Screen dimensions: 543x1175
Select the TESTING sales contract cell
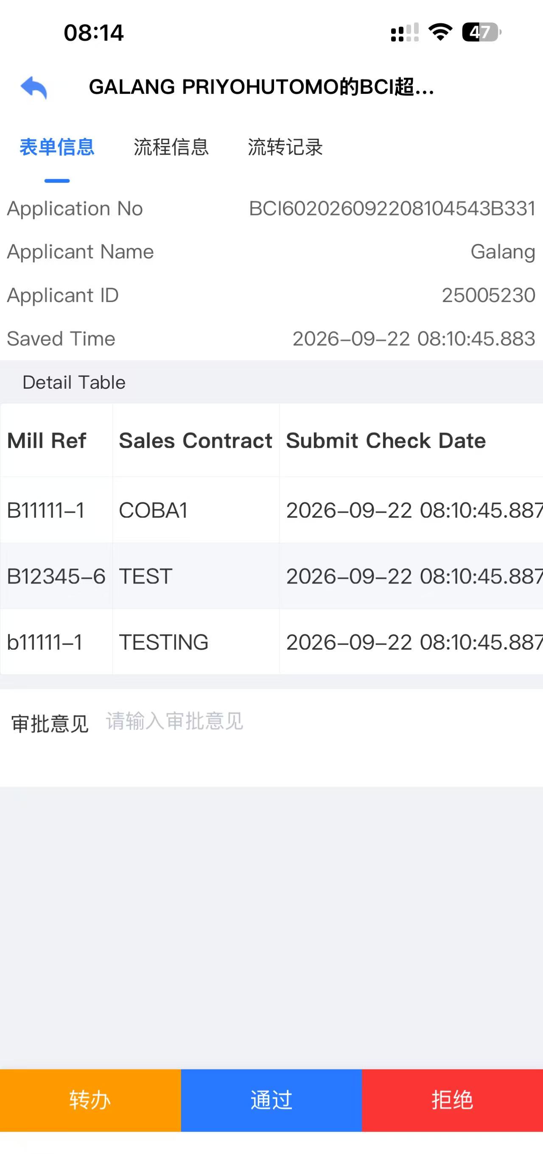tap(196, 642)
